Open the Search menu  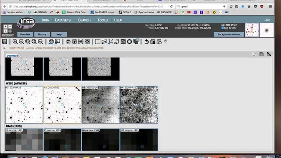tap(84, 20)
